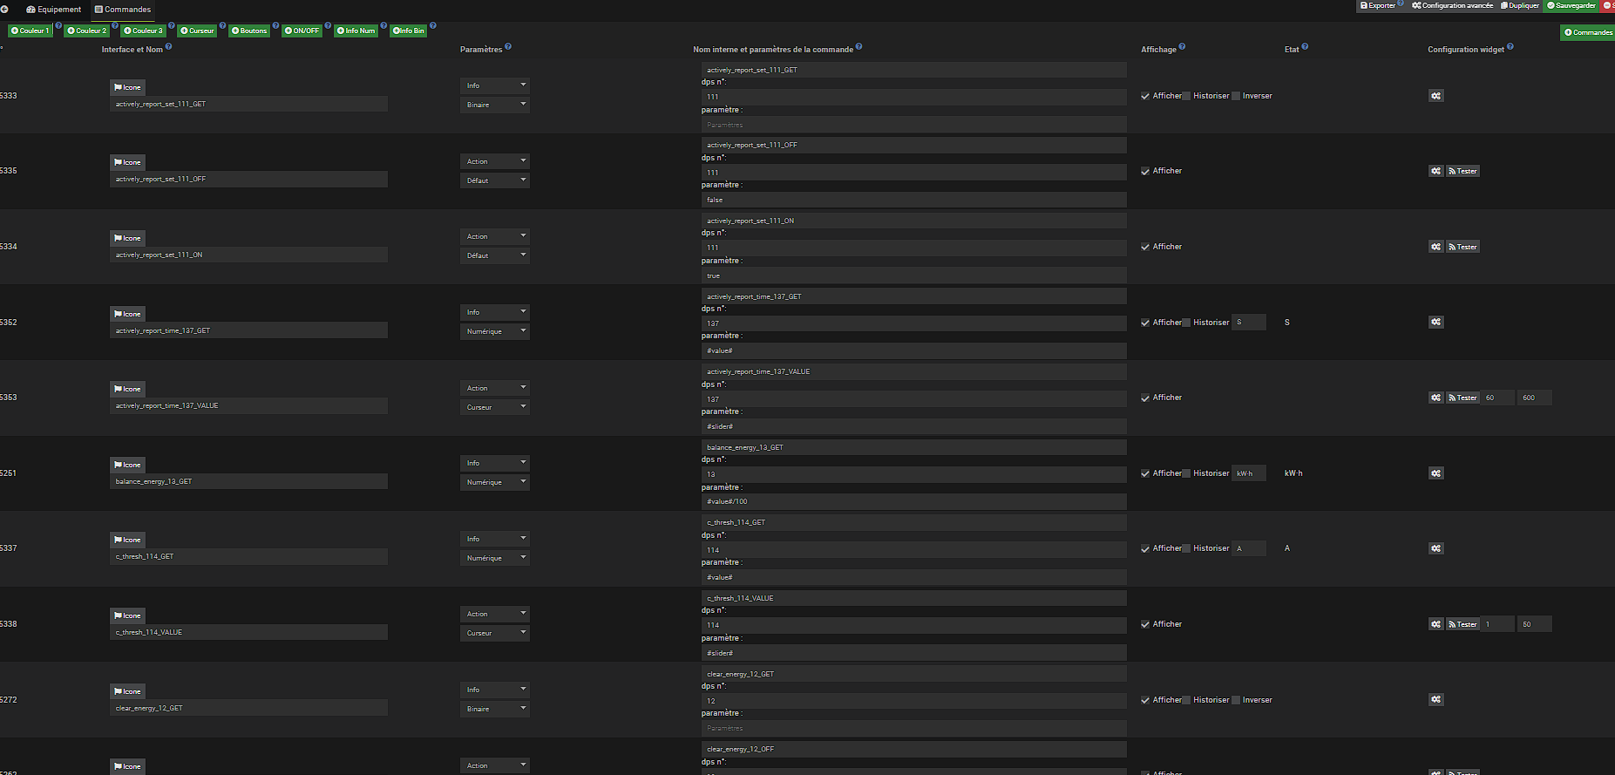
Task: Open Défaut subtype dropdown for actively_report_set_111_ON
Action: tap(495, 255)
